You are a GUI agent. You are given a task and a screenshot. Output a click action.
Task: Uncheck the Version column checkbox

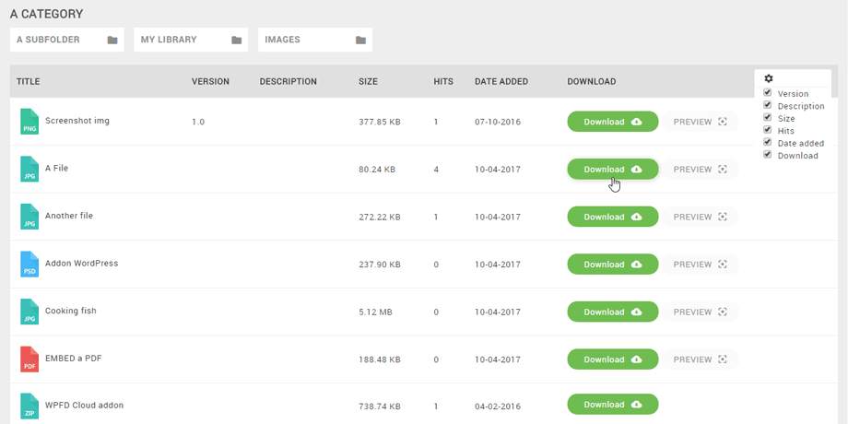click(767, 93)
